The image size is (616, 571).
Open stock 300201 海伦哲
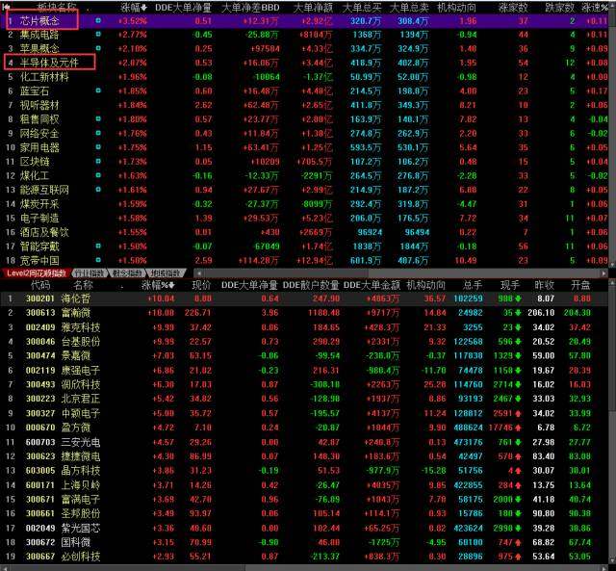[x=304, y=298]
